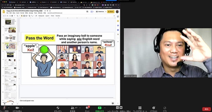Click the Last edit history link
The width and height of the screenshot is (212, 112).
coord(55,13)
